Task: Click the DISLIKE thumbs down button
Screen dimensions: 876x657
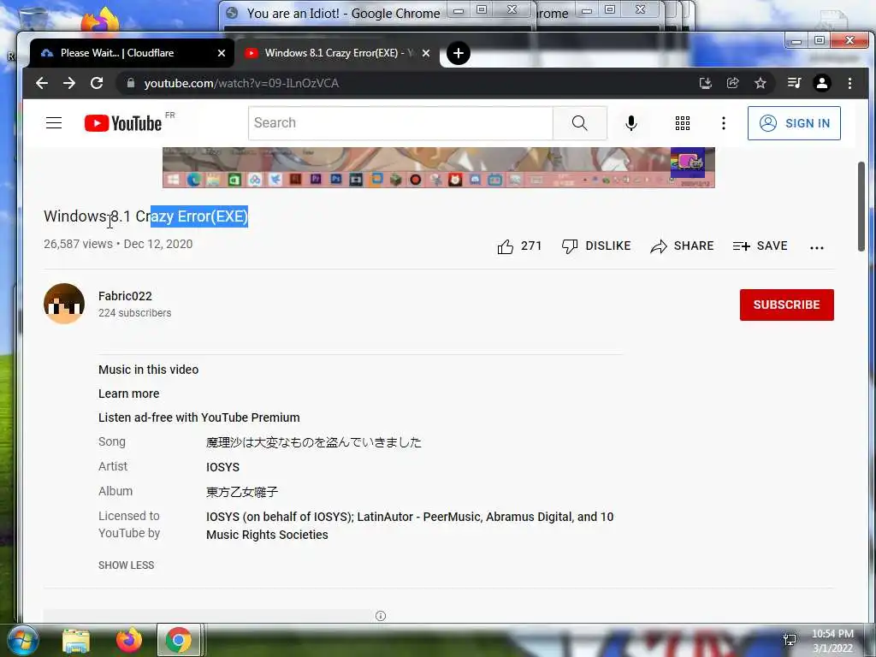Action: pyautogui.click(x=596, y=246)
